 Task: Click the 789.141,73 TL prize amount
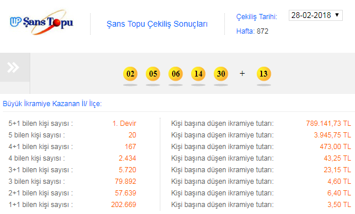pyautogui.click(x=328, y=124)
